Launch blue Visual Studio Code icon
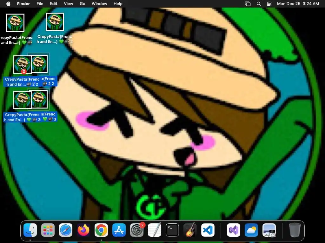 pyautogui.click(x=208, y=230)
